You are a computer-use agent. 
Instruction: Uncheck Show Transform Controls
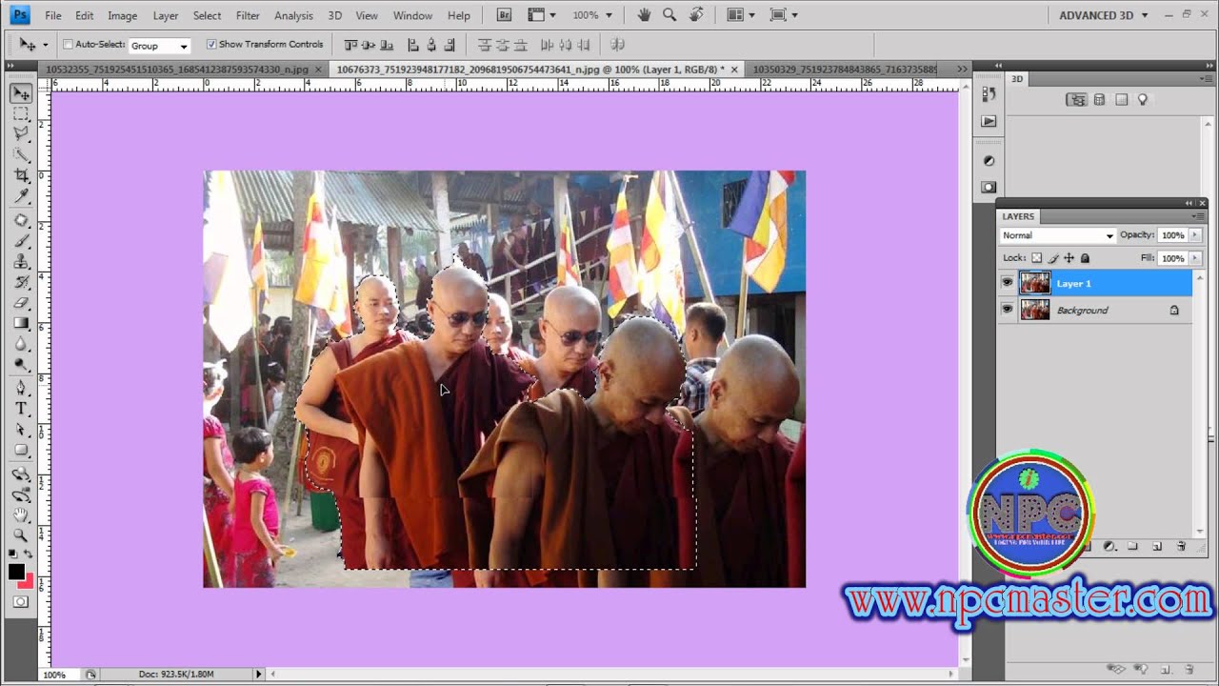211,44
